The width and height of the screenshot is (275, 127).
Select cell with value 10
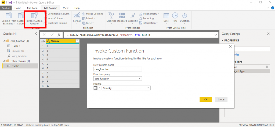(x=62, y=86)
